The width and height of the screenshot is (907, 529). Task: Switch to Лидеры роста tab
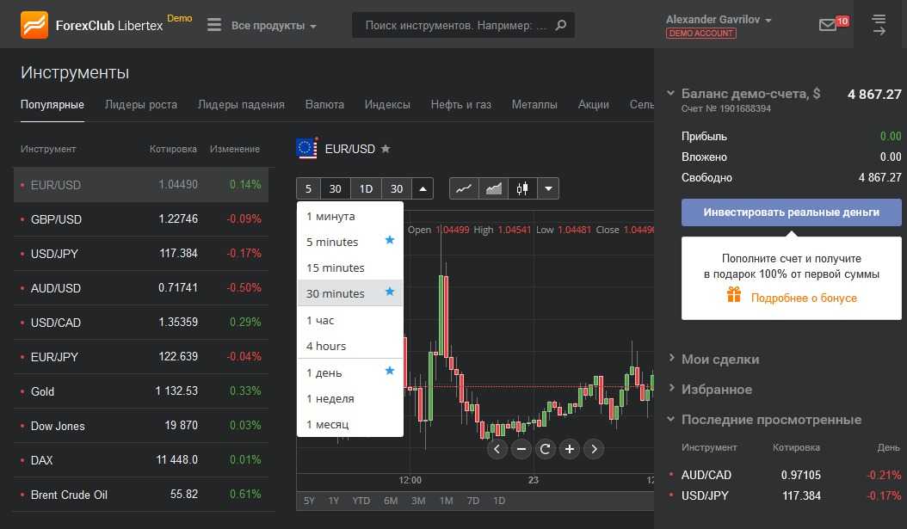140,105
